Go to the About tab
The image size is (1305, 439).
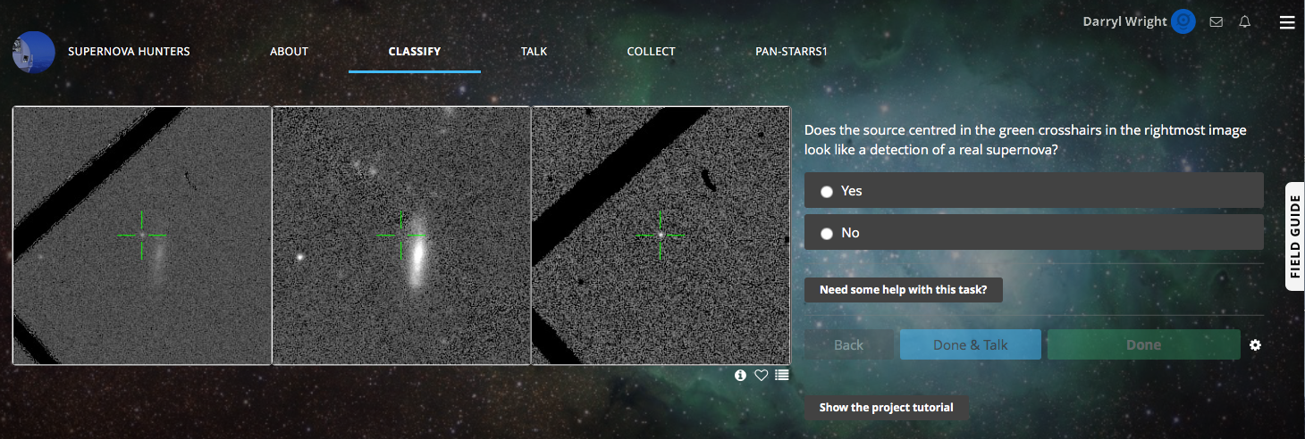289,52
